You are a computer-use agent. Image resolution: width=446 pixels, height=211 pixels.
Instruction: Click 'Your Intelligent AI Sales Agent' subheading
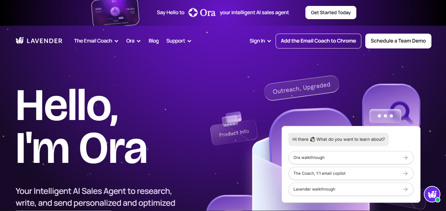click(x=95, y=197)
